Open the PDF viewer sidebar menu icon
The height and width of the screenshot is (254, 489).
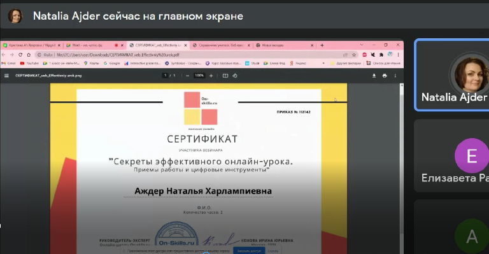(6, 76)
